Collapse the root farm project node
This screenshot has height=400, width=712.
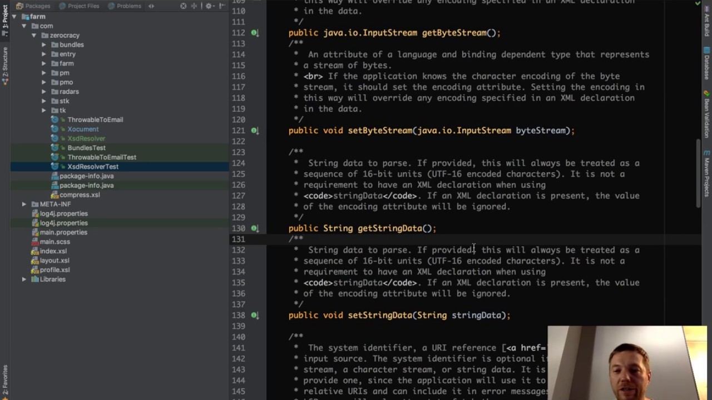14,17
